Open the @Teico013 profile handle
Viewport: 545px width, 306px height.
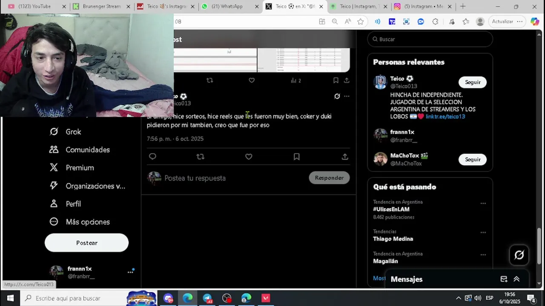[404, 86]
